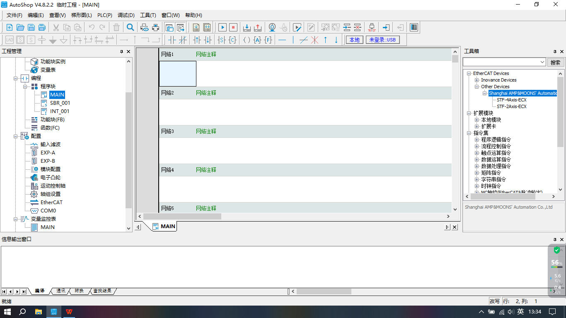
Task: Start the PLC with the Run icon
Action: coord(223,27)
